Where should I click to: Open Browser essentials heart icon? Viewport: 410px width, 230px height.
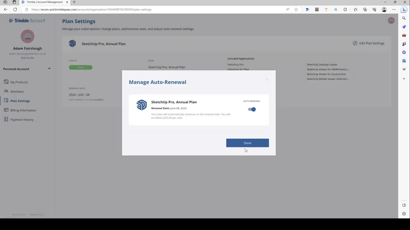(x=374, y=10)
